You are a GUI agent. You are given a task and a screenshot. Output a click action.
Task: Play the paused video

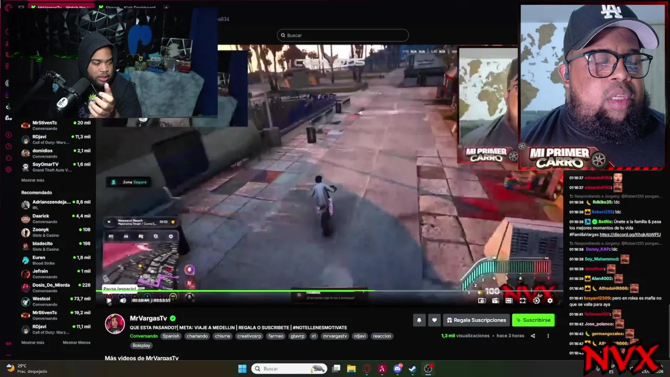[x=109, y=301]
